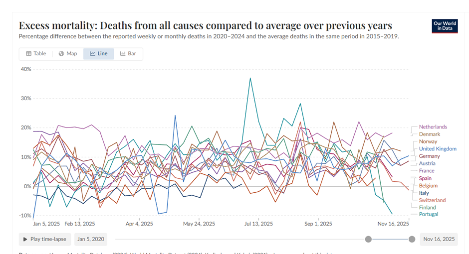469x254 pixels.
Task: Click the Italy legend label
Action: point(424,193)
